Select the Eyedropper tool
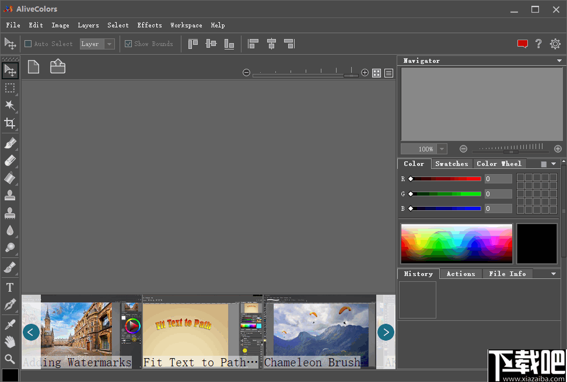Viewport: 567px width, 382px height. [x=10, y=324]
